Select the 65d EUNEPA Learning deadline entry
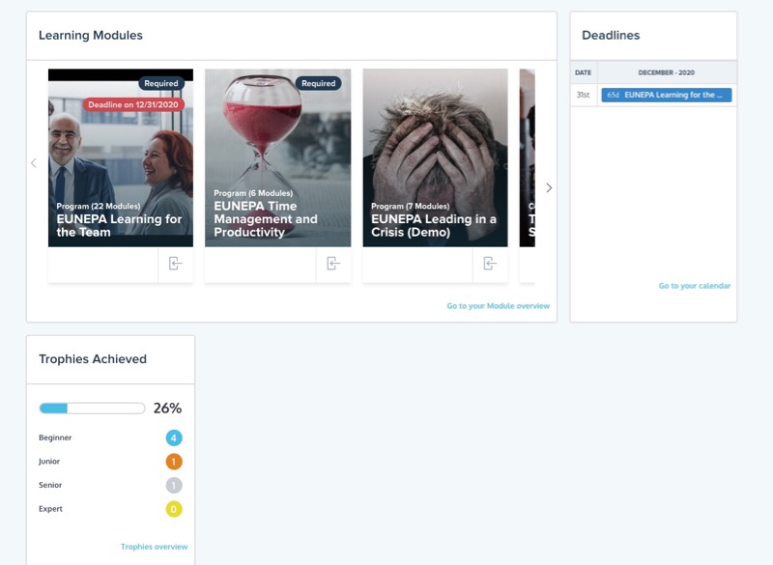Image resolution: width=773 pixels, height=565 pixels. 667,95
